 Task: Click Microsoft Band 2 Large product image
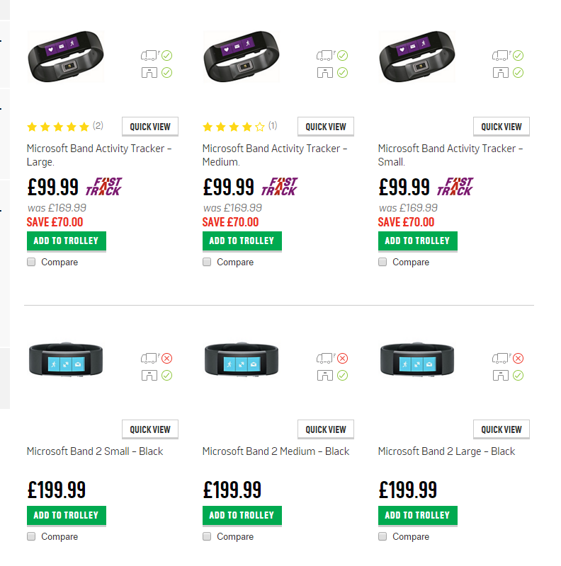[x=417, y=359]
